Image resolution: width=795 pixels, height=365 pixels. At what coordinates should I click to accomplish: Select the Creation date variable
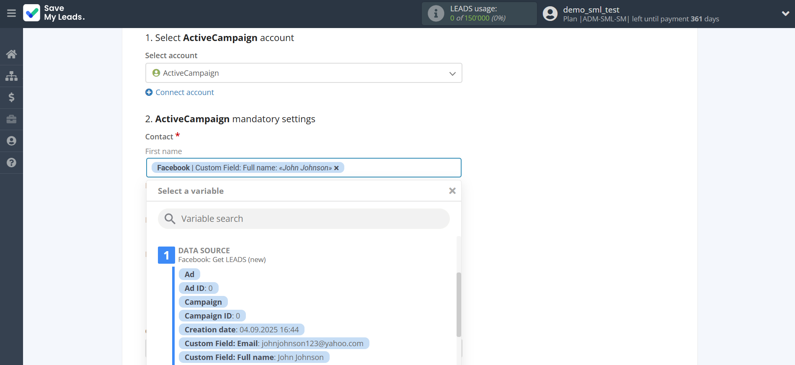(x=241, y=330)
